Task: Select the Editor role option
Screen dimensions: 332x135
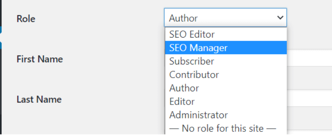Action: (226, 101)
